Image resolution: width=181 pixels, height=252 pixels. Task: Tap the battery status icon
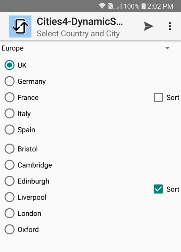pos(143,6)
